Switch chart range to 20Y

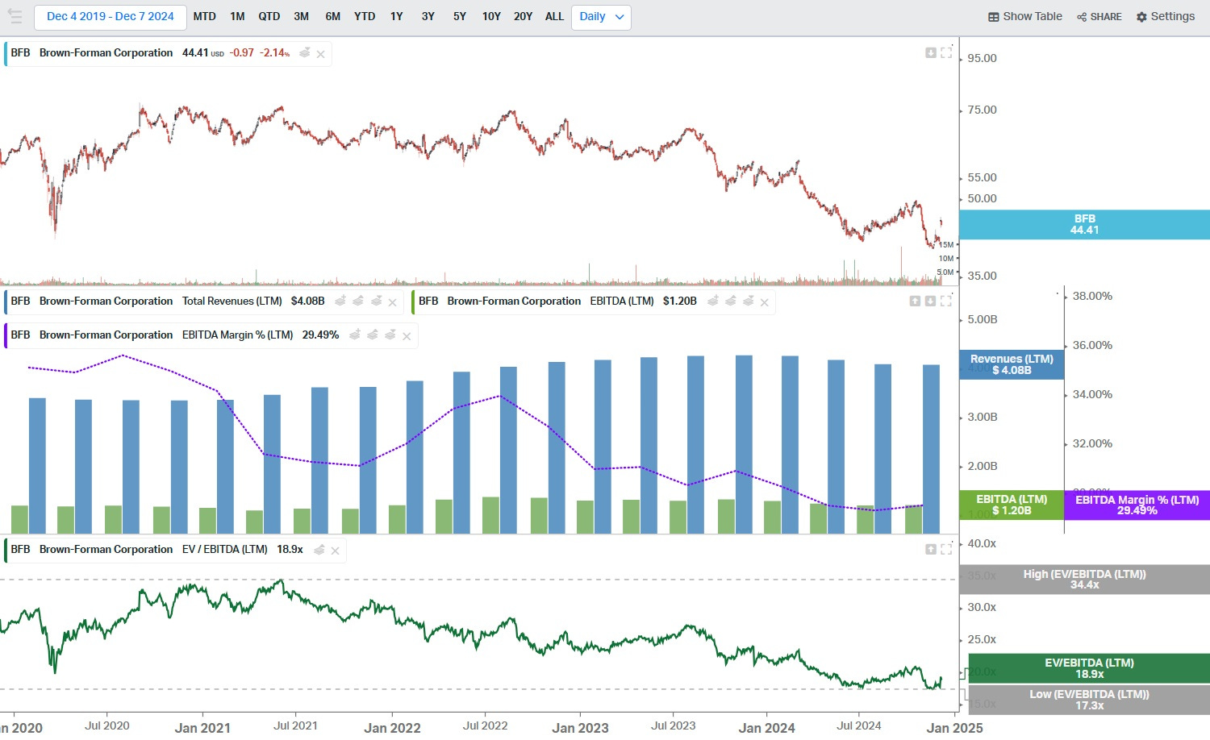524,17
